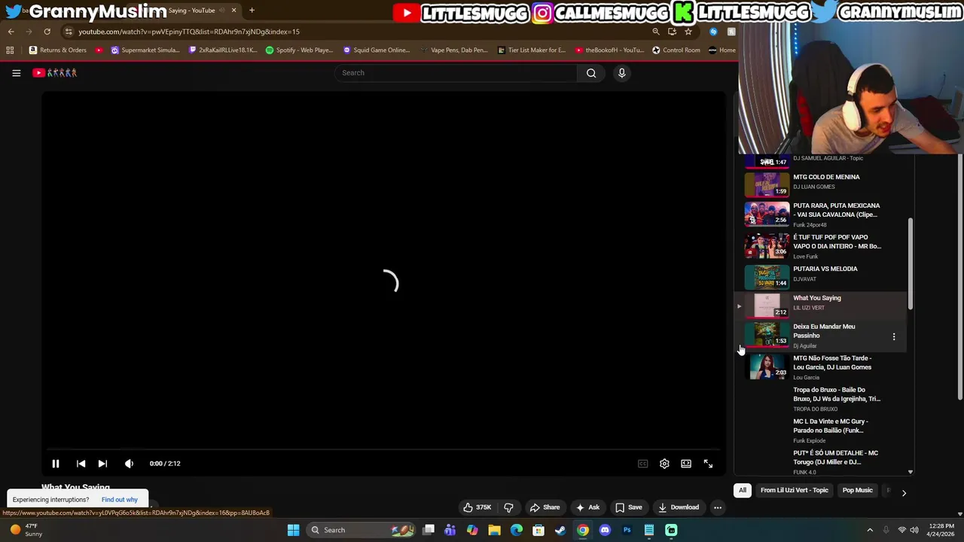
Task: Skip to next video in playlist
Action: coord(102,464)
